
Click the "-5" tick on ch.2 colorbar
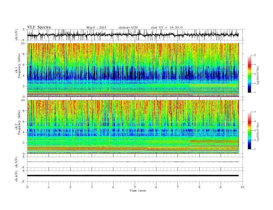[x=254, y=131]
